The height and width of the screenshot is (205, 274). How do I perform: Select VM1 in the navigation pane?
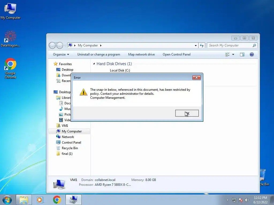click(65, 125)
